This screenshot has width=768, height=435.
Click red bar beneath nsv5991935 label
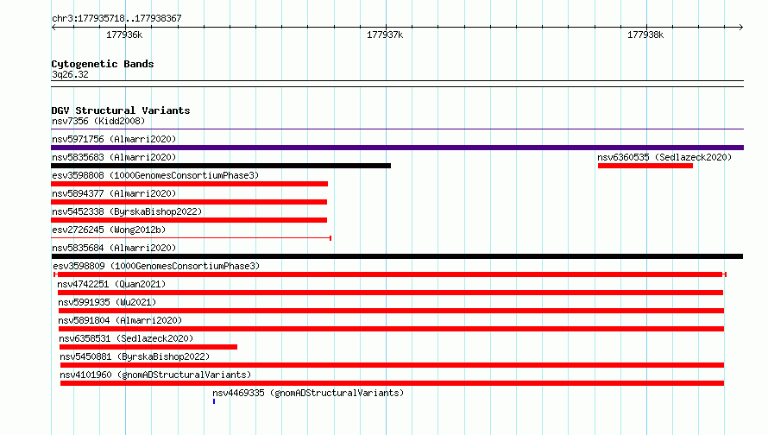click(392, 311)
